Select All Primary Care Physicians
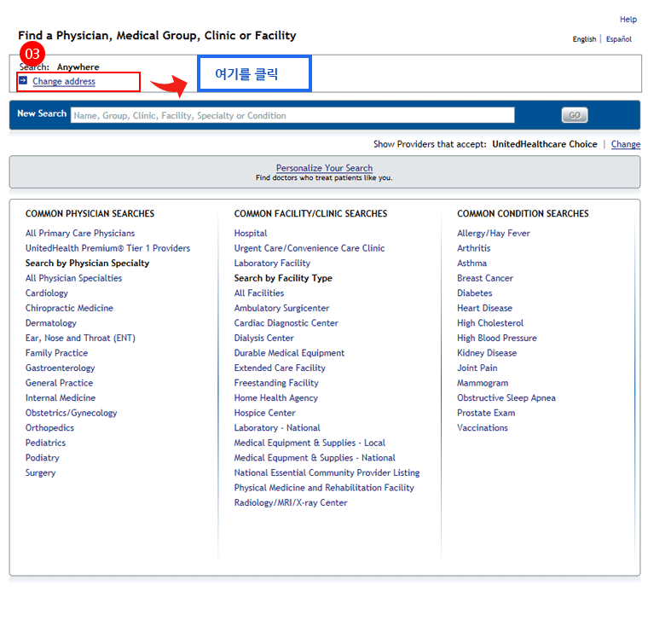 coord(80,233)
